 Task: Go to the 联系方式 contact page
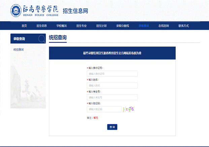[x=183, y=26]
